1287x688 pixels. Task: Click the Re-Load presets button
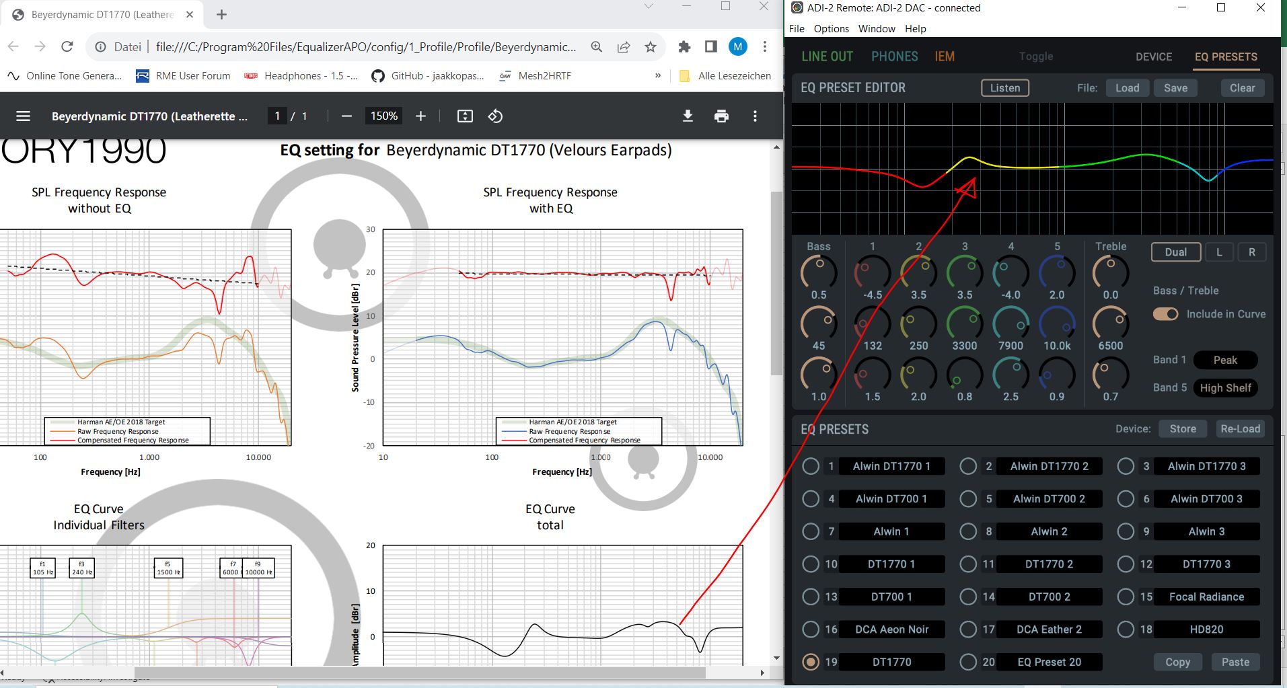(1240, 429)
